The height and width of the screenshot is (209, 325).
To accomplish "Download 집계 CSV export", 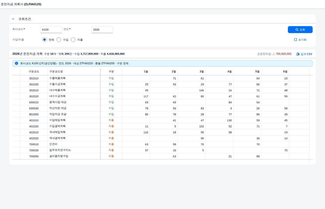I will [x=304, y=54].
